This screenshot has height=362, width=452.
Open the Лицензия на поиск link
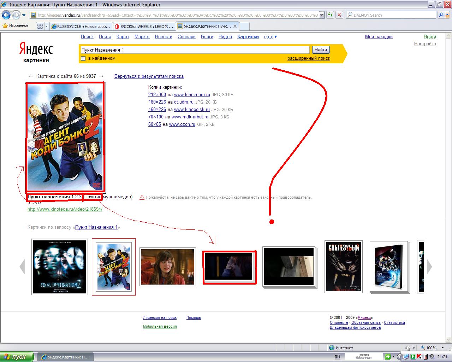point(160,318)
